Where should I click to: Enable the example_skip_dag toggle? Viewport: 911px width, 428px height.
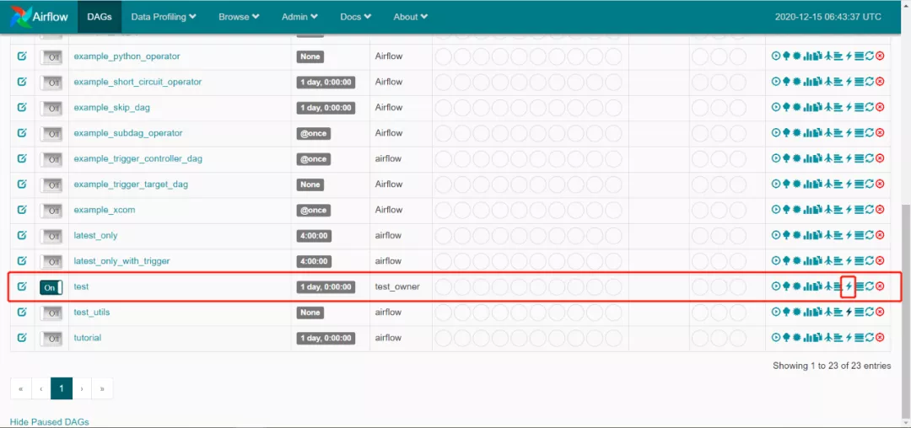(51, 109)
